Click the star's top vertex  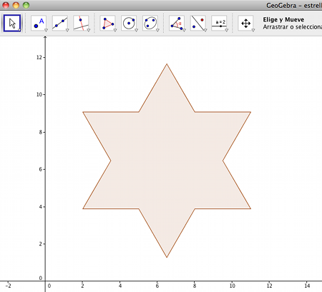coord(167,64)
